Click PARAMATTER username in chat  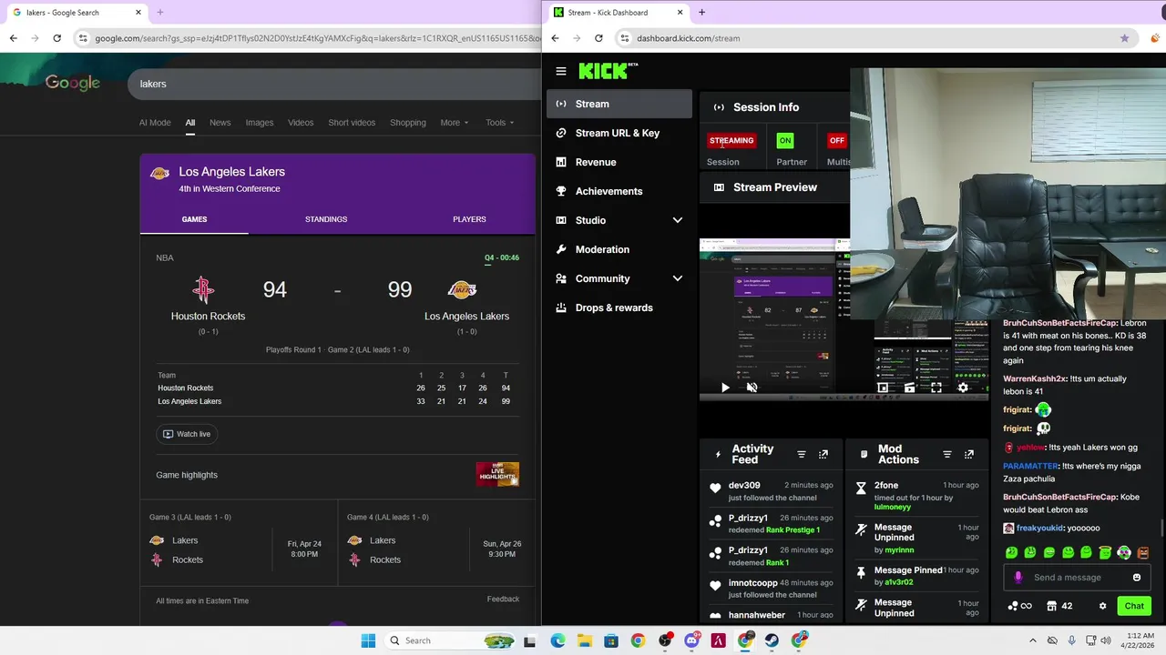pos(1030,466)
